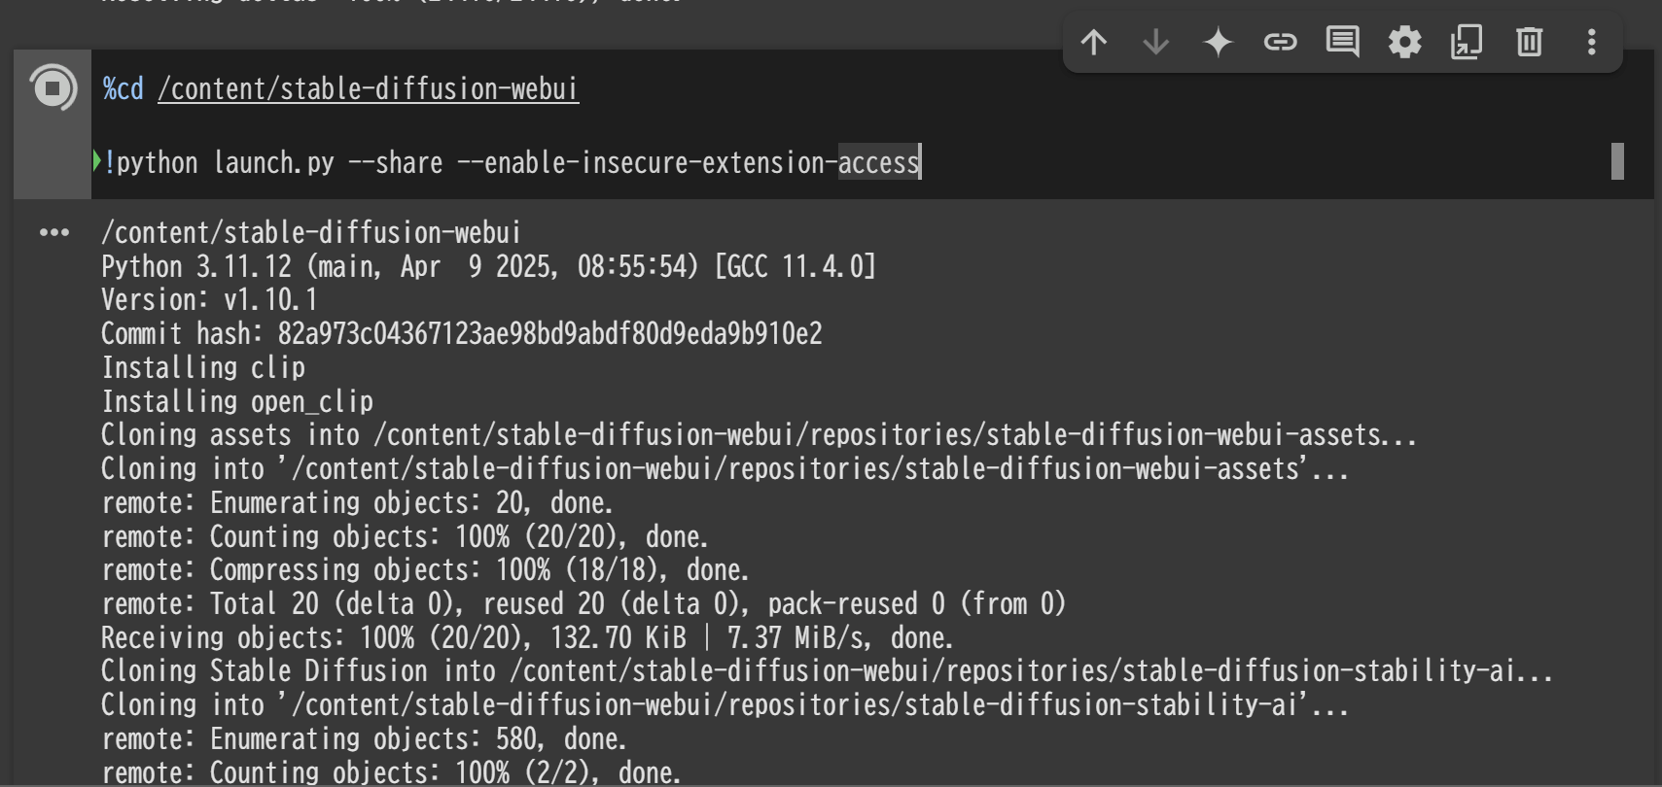Screen dimensions: 1662x787
Task: Click the Commit hash output line
Action: coord(462,334)
